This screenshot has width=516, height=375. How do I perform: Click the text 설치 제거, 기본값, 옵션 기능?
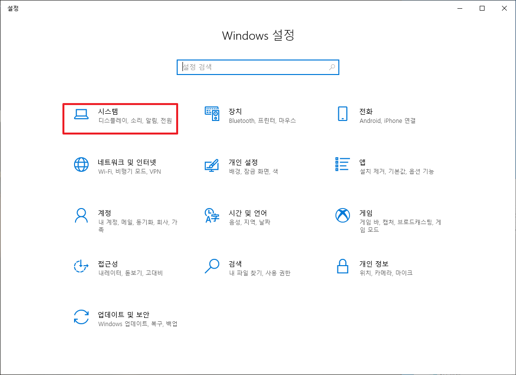tap(397, 171)
